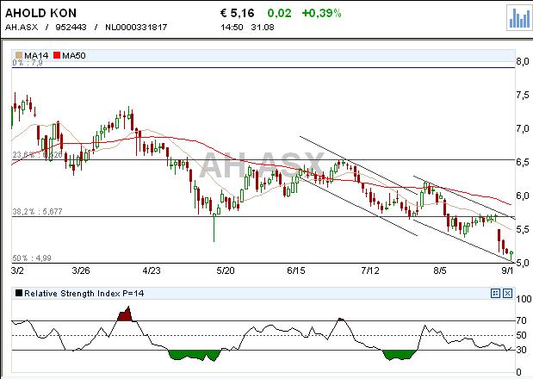The height and width of the screenshot is (379, 533).
Task: Select the MA14 legend label
Action: pos(36,55)
